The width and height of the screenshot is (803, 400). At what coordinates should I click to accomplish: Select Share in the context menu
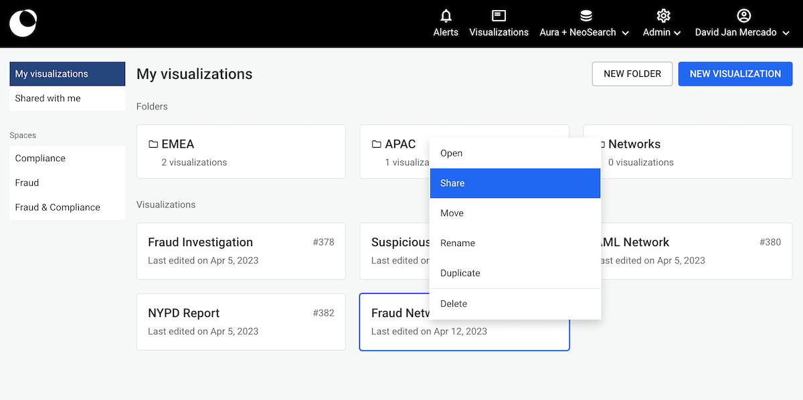coord(515,183)
